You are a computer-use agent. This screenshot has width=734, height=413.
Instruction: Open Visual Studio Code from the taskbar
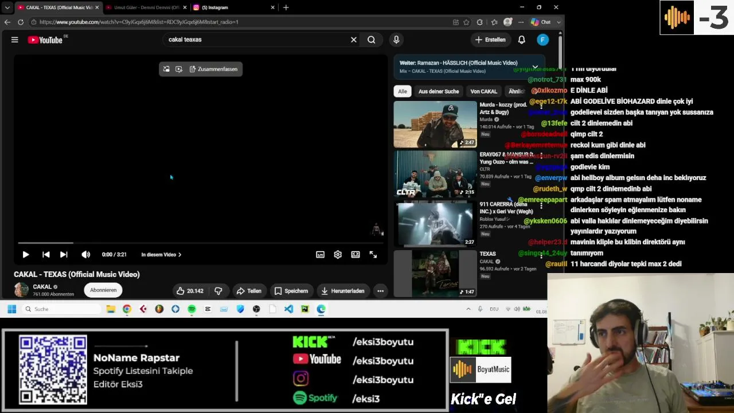(288, 309)
